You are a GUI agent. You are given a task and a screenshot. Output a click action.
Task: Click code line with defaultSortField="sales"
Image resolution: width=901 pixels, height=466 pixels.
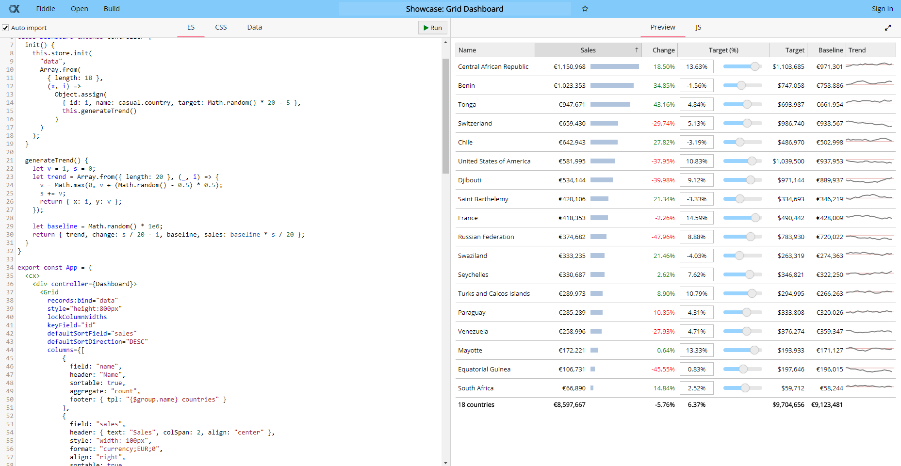pos(92,333)
